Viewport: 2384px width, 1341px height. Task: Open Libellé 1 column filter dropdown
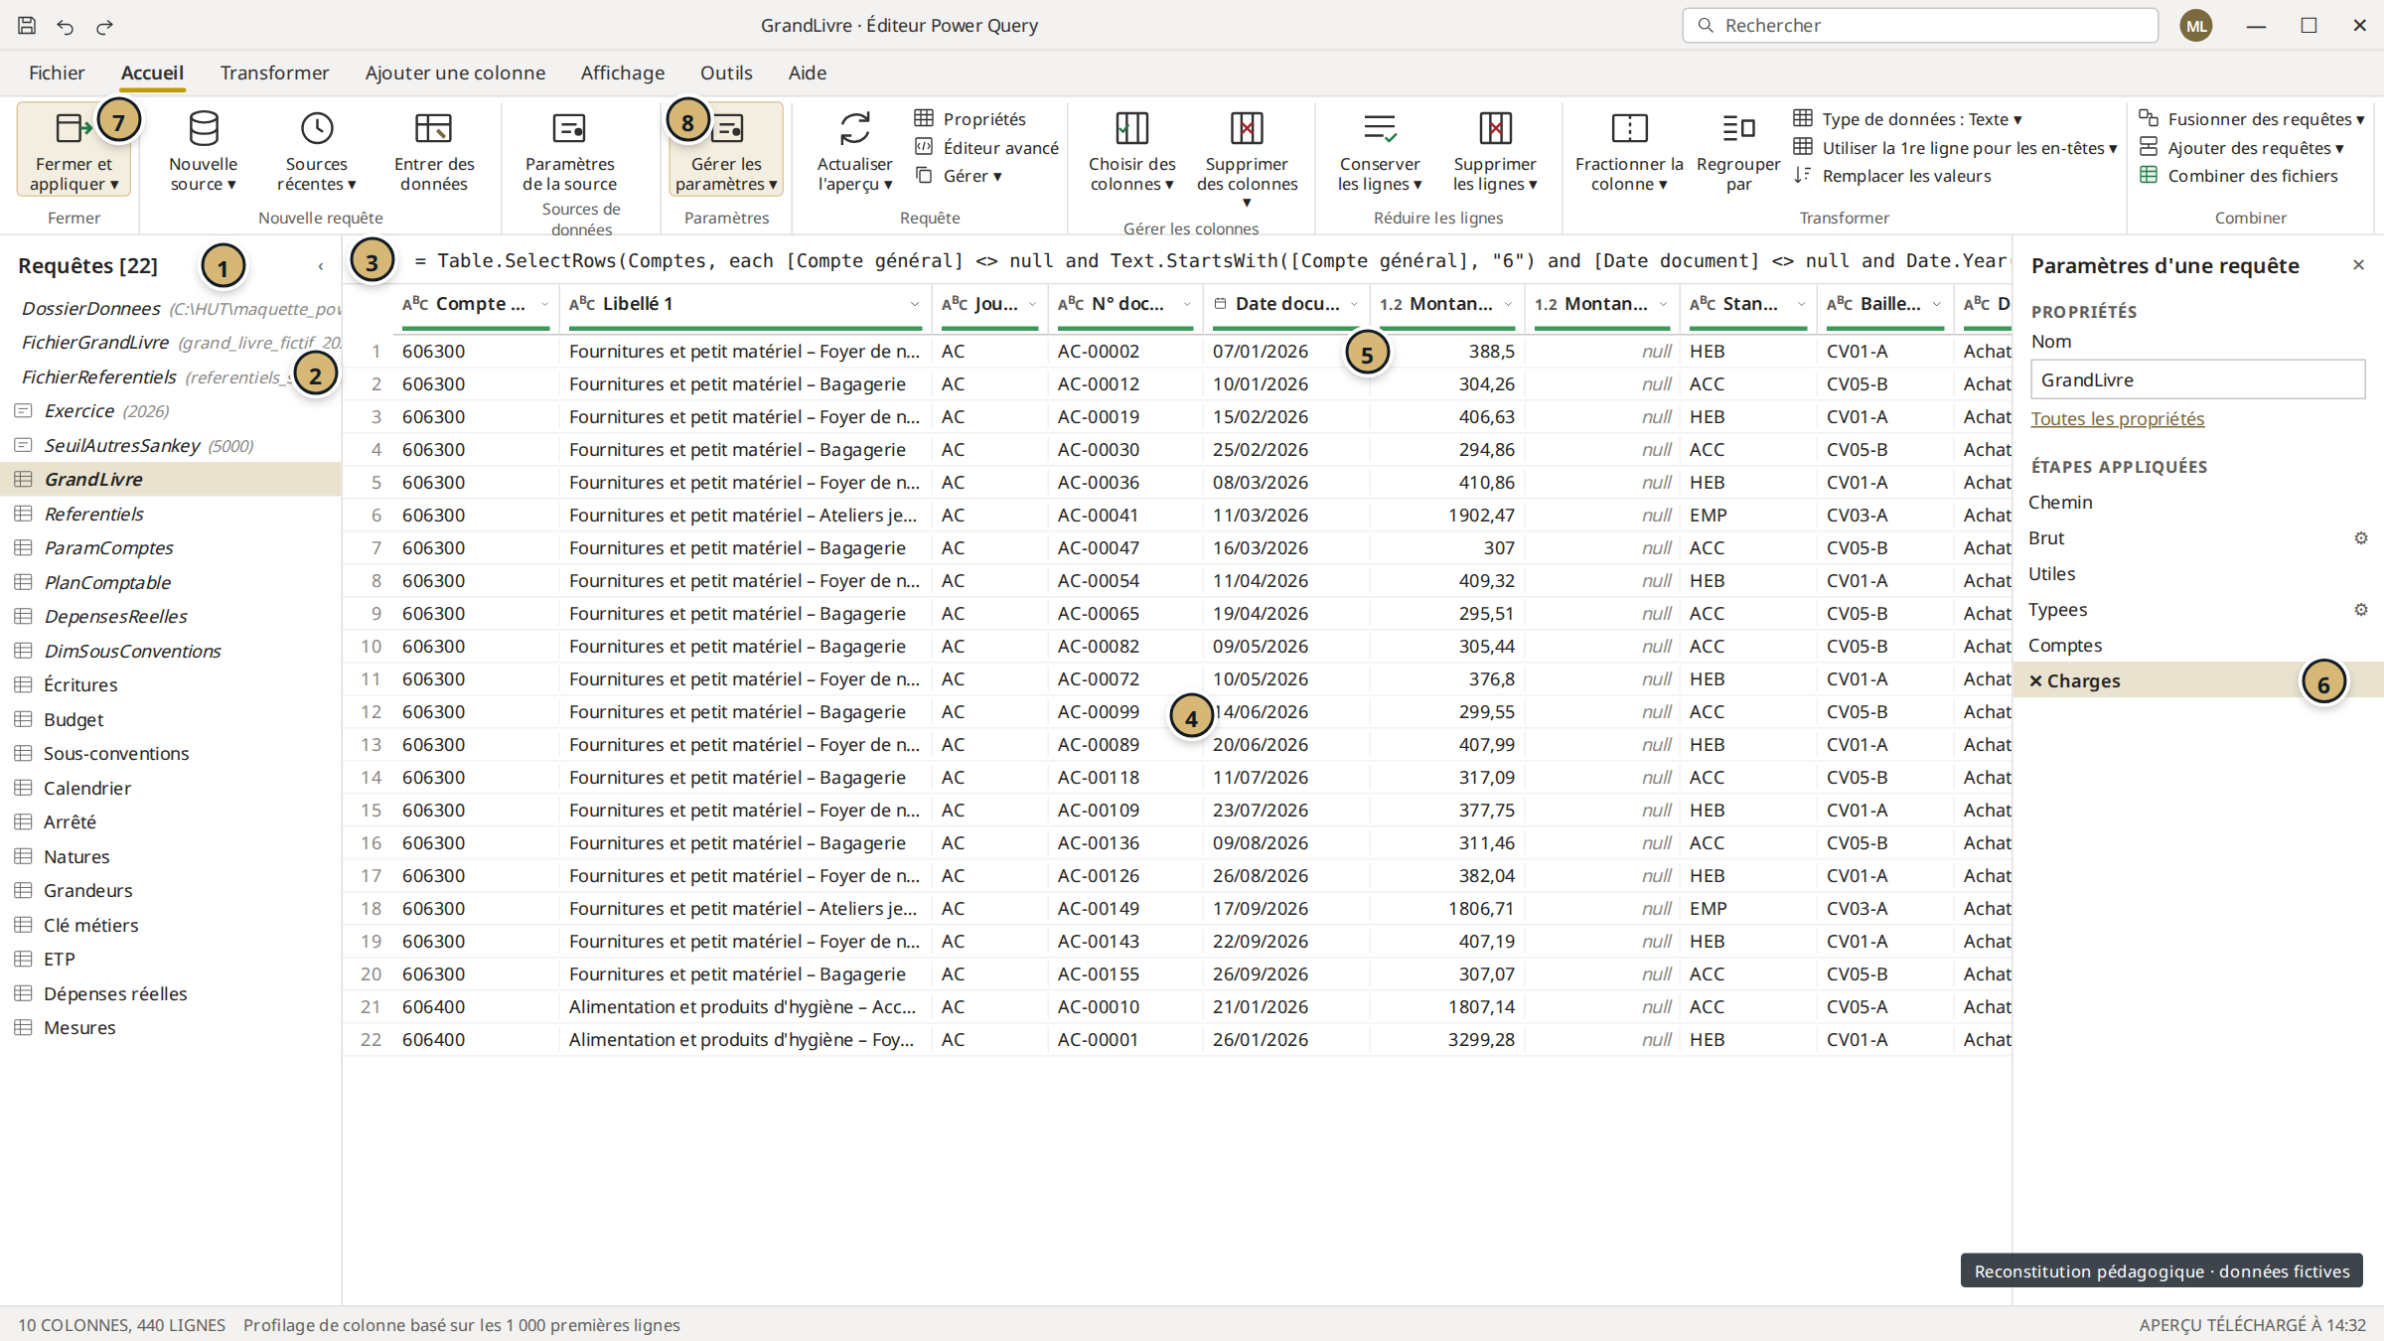[x=914, y=304]
